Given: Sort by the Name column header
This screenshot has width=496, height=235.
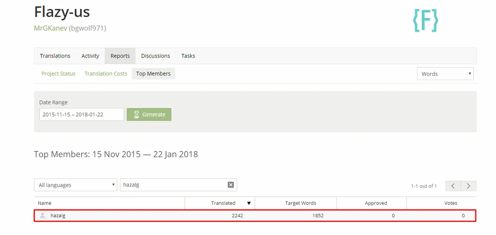Looking at the screenshot, I should click(45, 203).
